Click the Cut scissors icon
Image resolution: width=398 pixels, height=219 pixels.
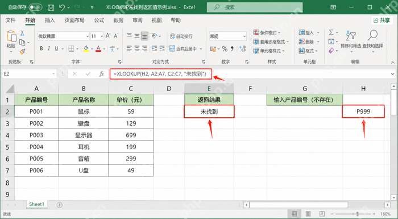pos(22,33)
